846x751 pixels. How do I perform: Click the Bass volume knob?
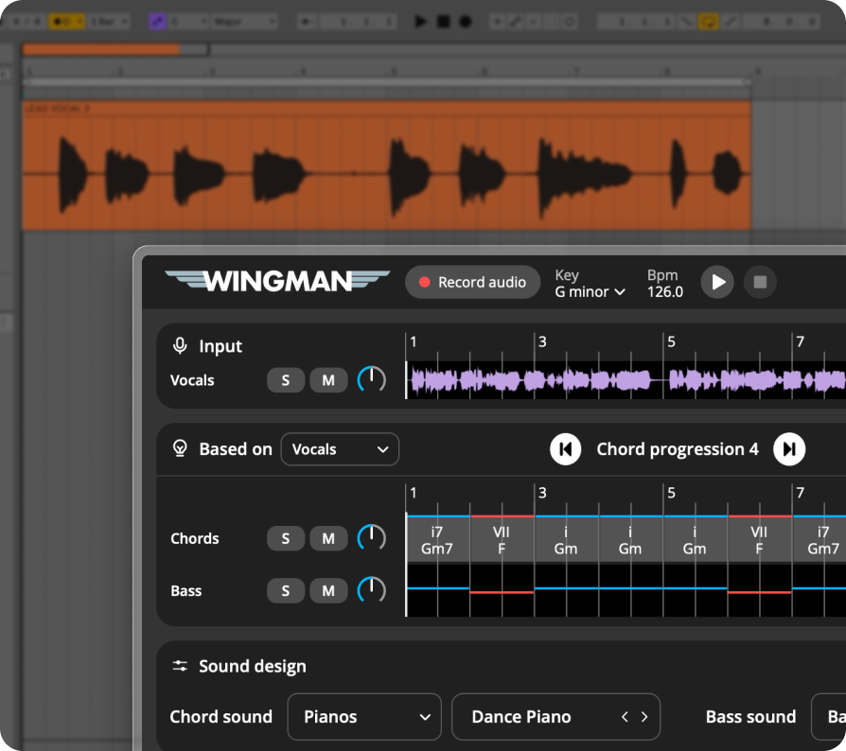[x=372, y=590]
